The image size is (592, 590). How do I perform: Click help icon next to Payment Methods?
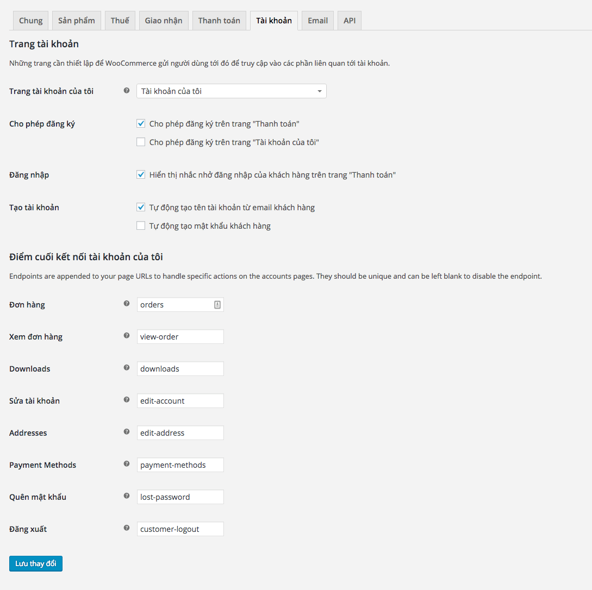tap(127, 464)
